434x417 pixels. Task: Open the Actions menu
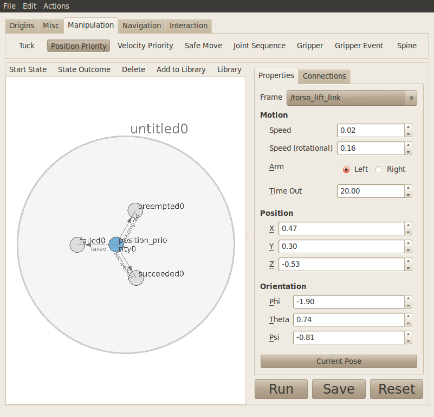click(x=56, y=6)
